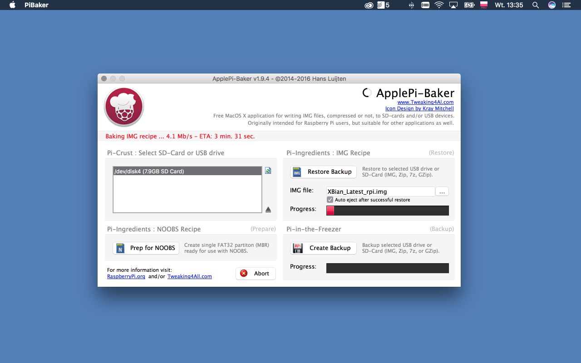Show battery status in menu bar
Image resolution: width=581 pixels, height=363 pixels.
click(469, 5)
